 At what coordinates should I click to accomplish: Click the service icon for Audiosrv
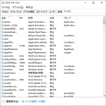coord(2,69)
